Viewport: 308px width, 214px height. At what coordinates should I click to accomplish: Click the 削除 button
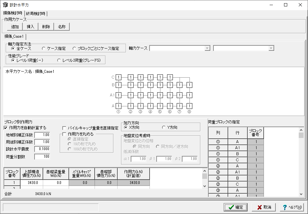click(46, 27)
